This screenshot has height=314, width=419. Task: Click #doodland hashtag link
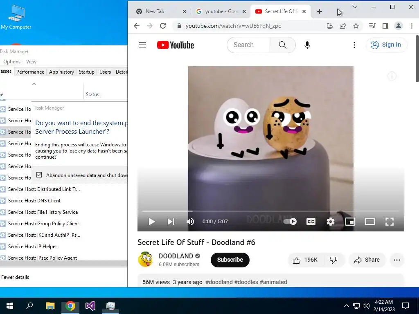pyautogui.click(x=219, y=282)
